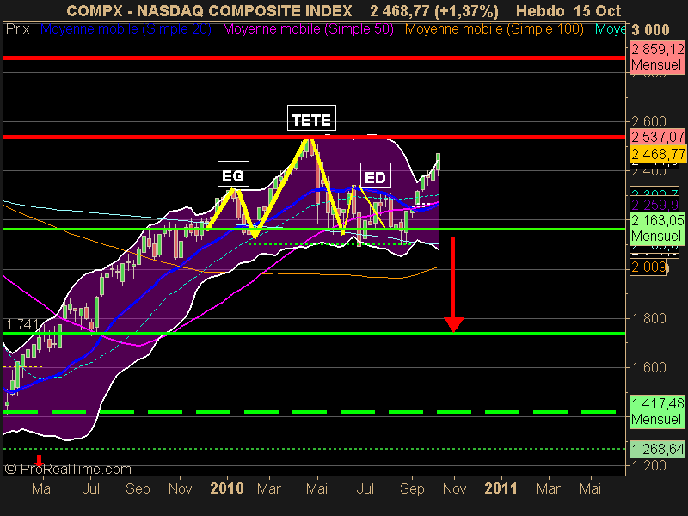The image size is (688, 516).
Task: Click the orange '2 009' price label
Action: 649,267
